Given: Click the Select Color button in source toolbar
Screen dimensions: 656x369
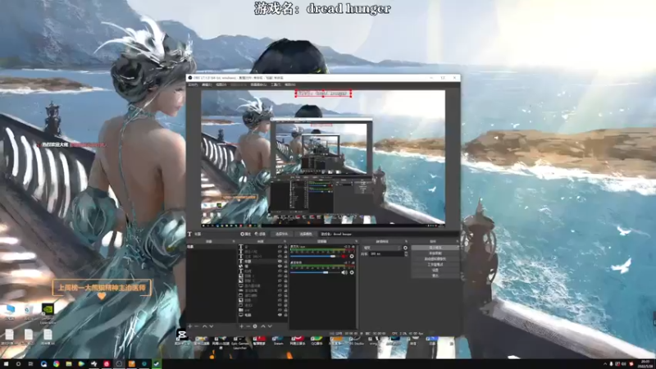Looking at the screenshot, I should coord(306,234).
